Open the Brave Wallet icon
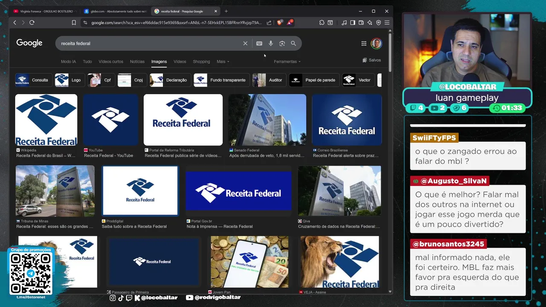Image resolution: width=546 pixels, height=307 pixels. click(x=361, y=23)
